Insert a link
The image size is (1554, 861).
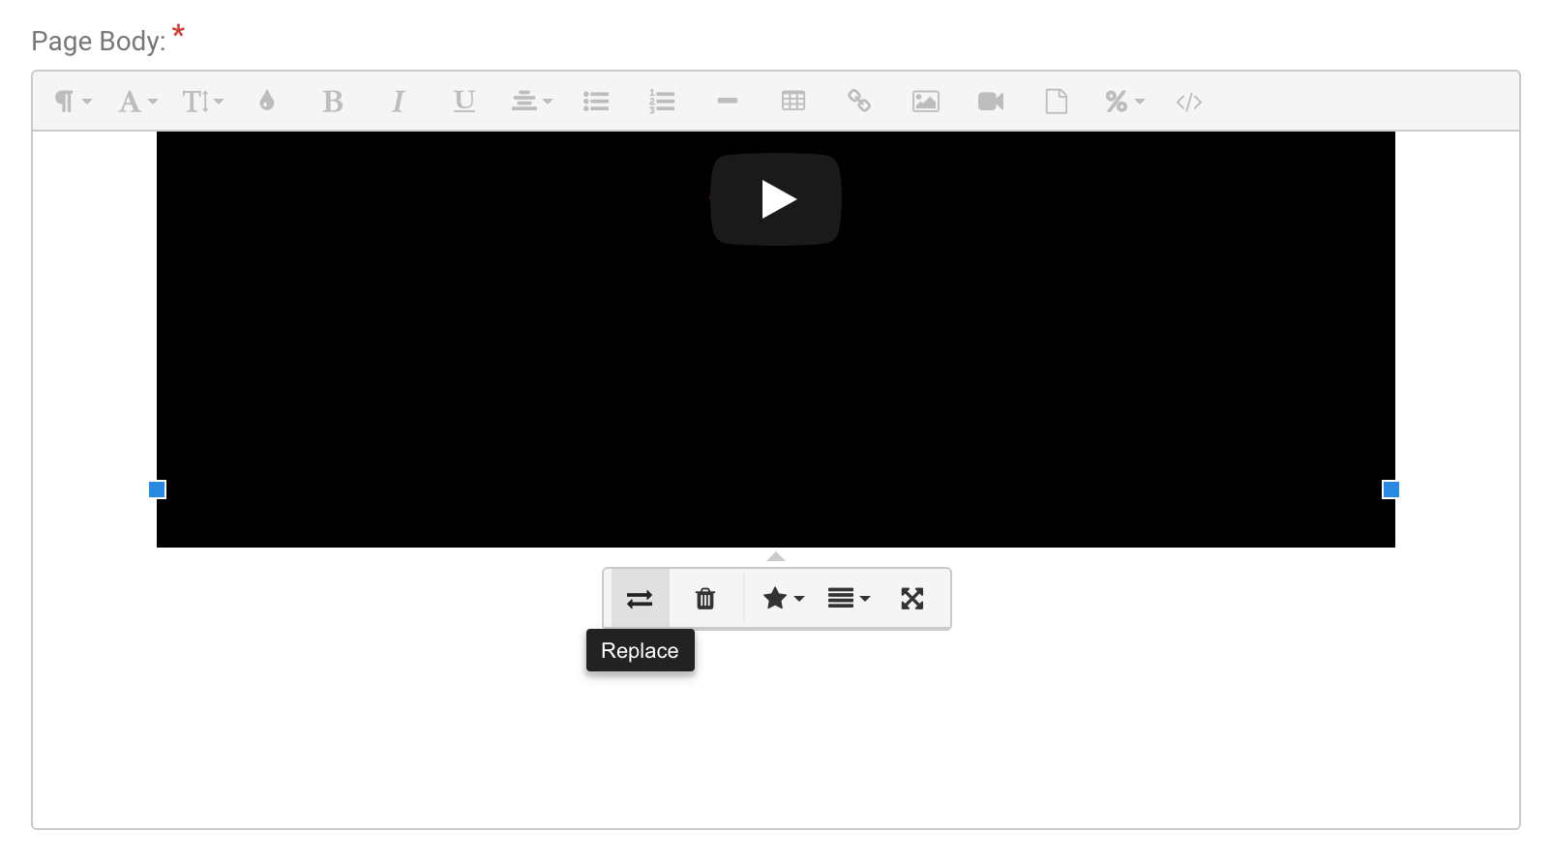pos(859,102)
